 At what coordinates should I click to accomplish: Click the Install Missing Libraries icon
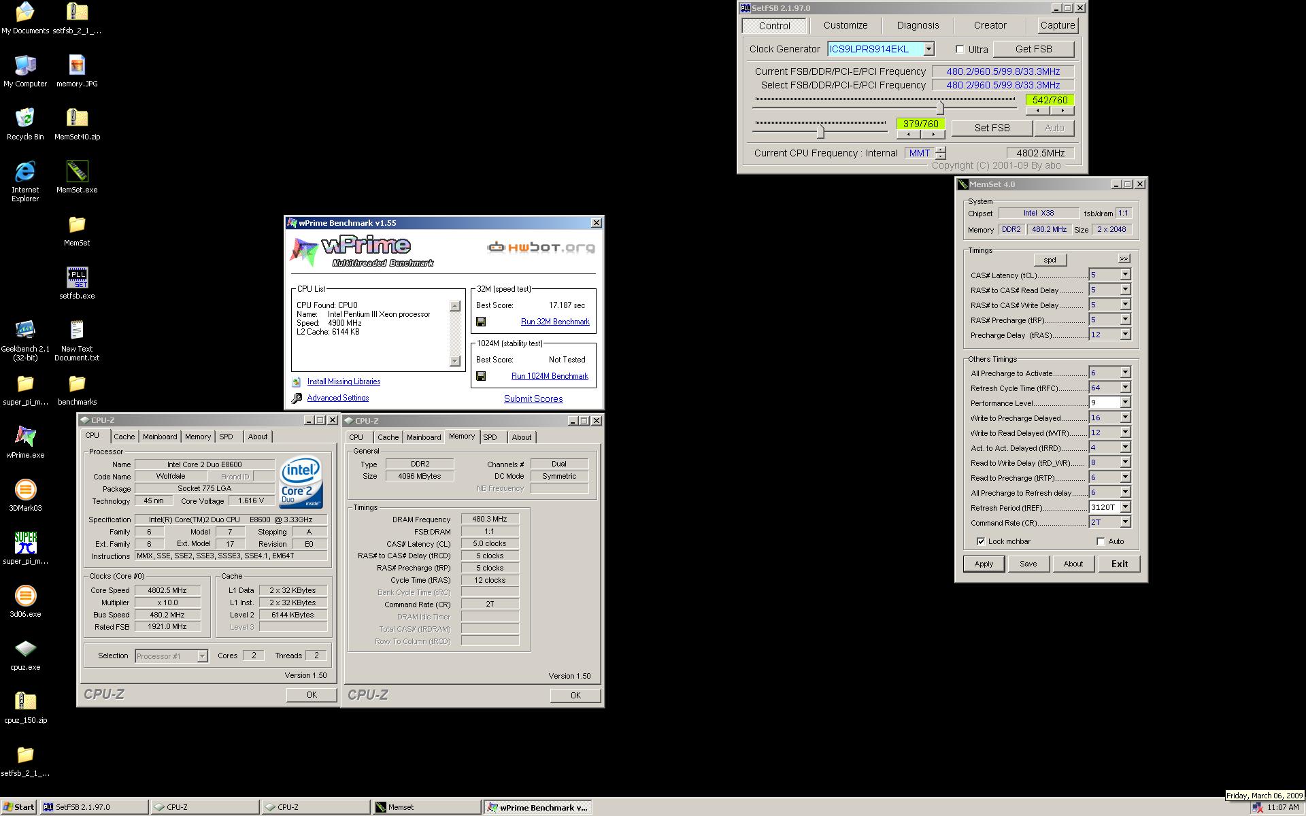pyautogui.click(x=297, y=382)
